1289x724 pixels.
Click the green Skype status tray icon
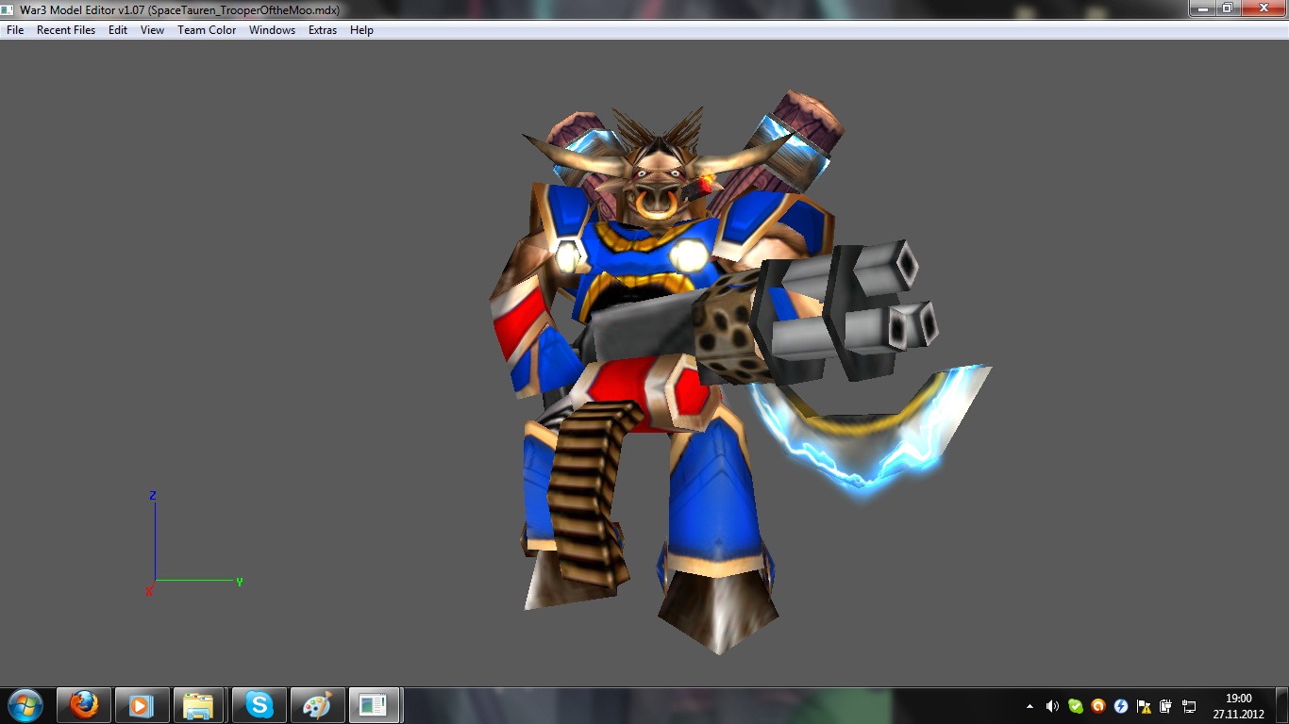(x=1075, y=706)
